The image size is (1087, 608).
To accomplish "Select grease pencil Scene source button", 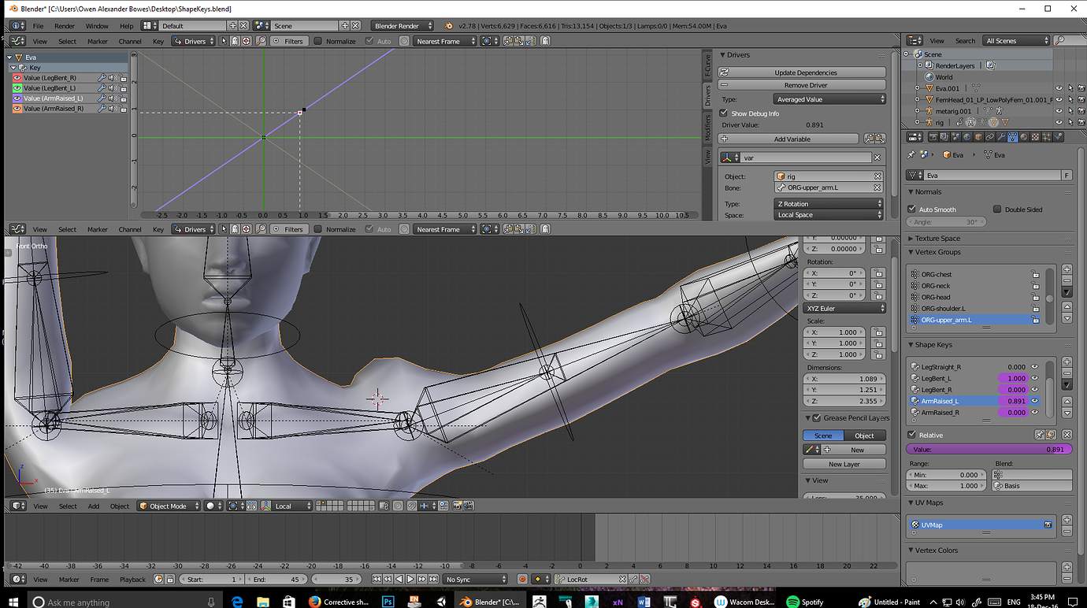I will click(x=823, y=436).
